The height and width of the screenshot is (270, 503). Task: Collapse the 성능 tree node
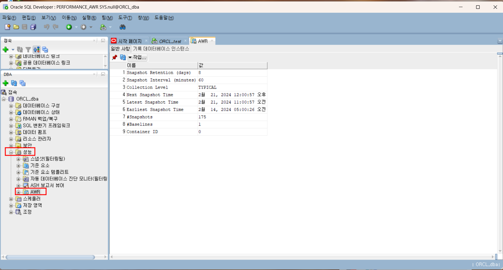(x=11, y=152)
